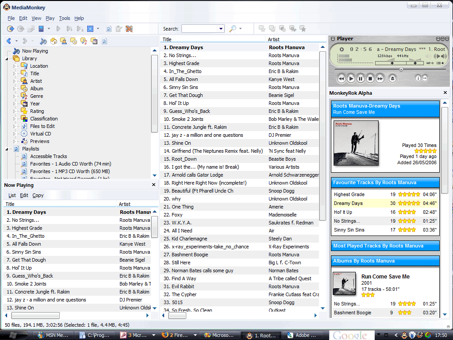Image resolution: width=453 pixels, height=340 pixels.
Task: Open the MSN Messenger taskbar button
Action: pyautogui.click(x=54, y=336)
